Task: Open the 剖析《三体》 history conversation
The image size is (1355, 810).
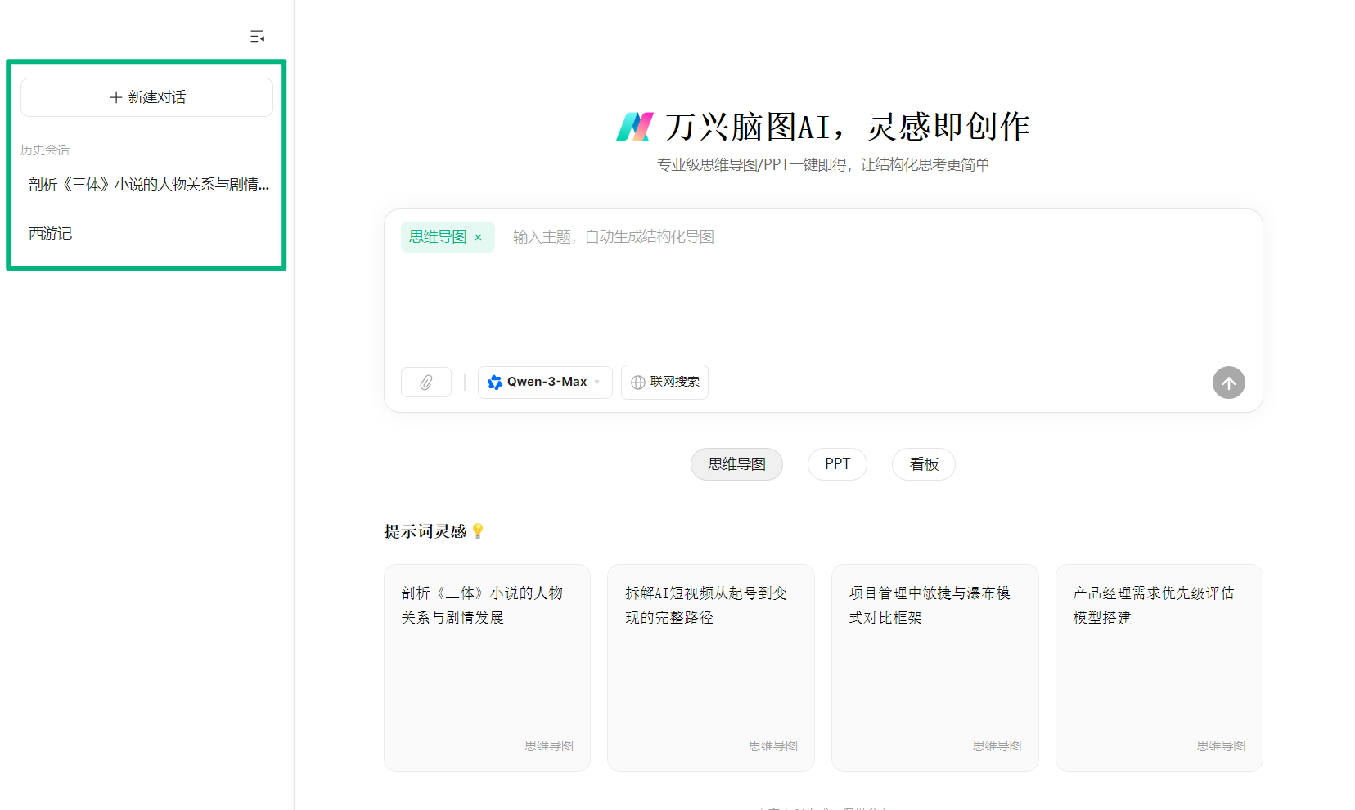Action: (147, 185)
